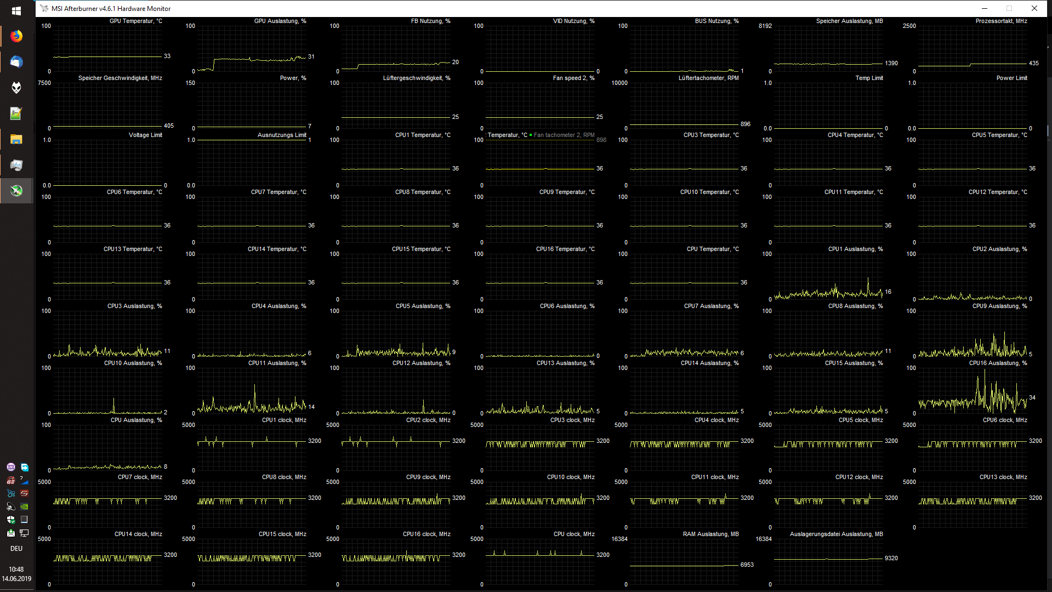The height and width of the screenshot is (592, 1052).
Task: Click the 'CPU16 clock, MHz' label
Action: pyautogui.click(x=427, y=534)
